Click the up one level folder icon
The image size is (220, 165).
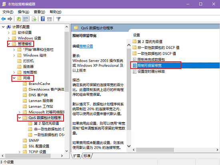[x=19, y=19]
